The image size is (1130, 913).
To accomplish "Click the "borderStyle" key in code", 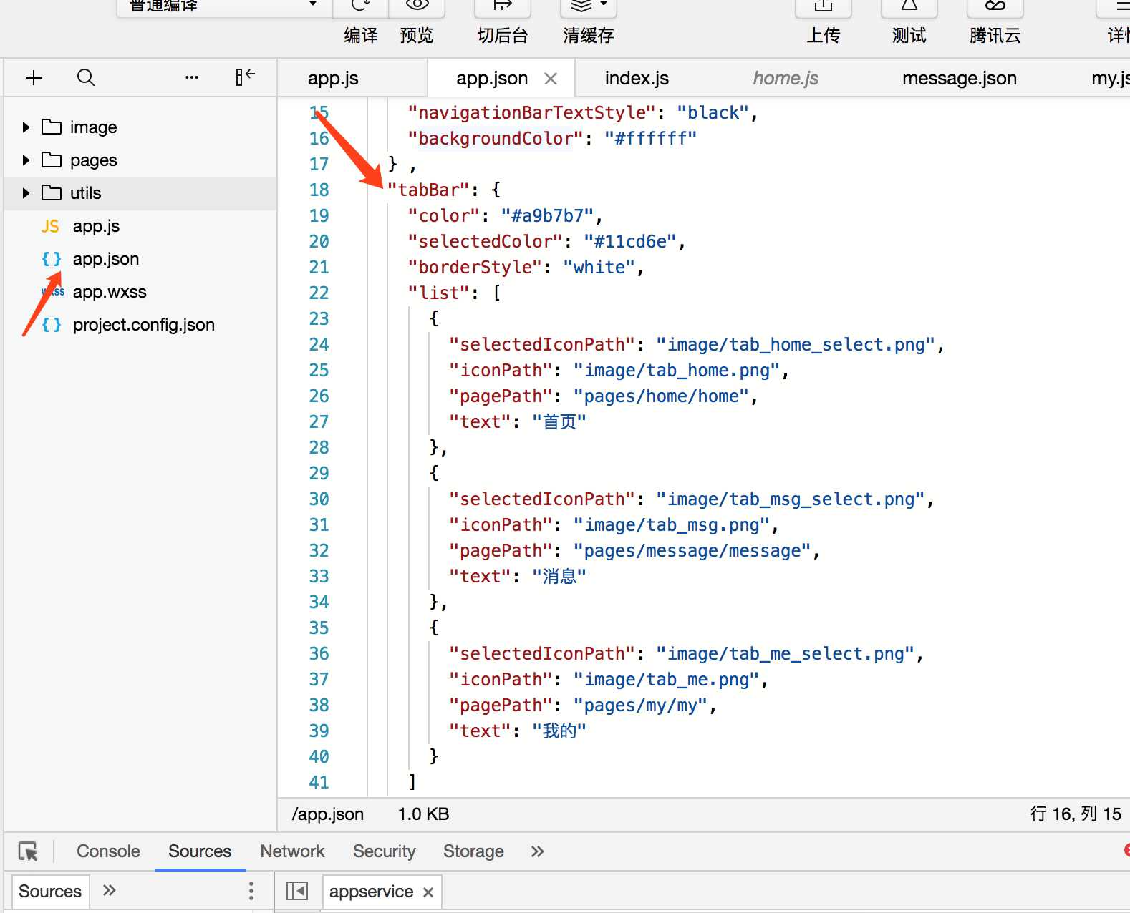I will tap(475, 268).
